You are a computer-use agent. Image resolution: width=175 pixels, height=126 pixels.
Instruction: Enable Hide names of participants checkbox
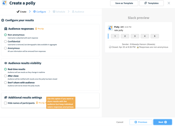(x=5, y=103)
